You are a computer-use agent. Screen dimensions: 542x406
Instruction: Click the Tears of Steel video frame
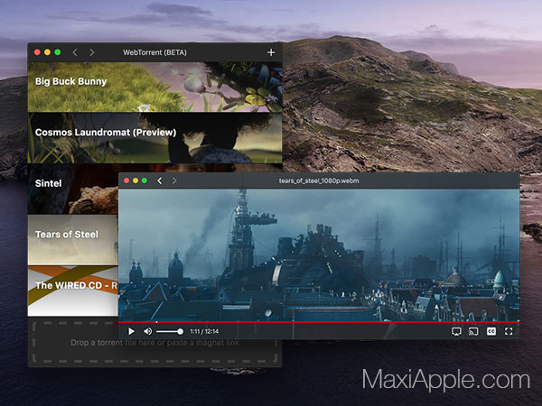point(319,254)
